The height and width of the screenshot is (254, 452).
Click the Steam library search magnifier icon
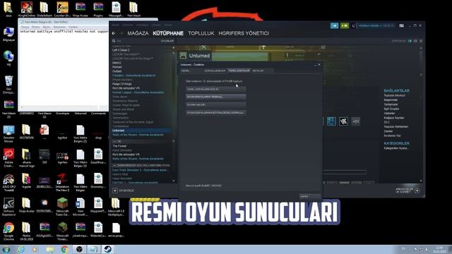coord(114,41)
